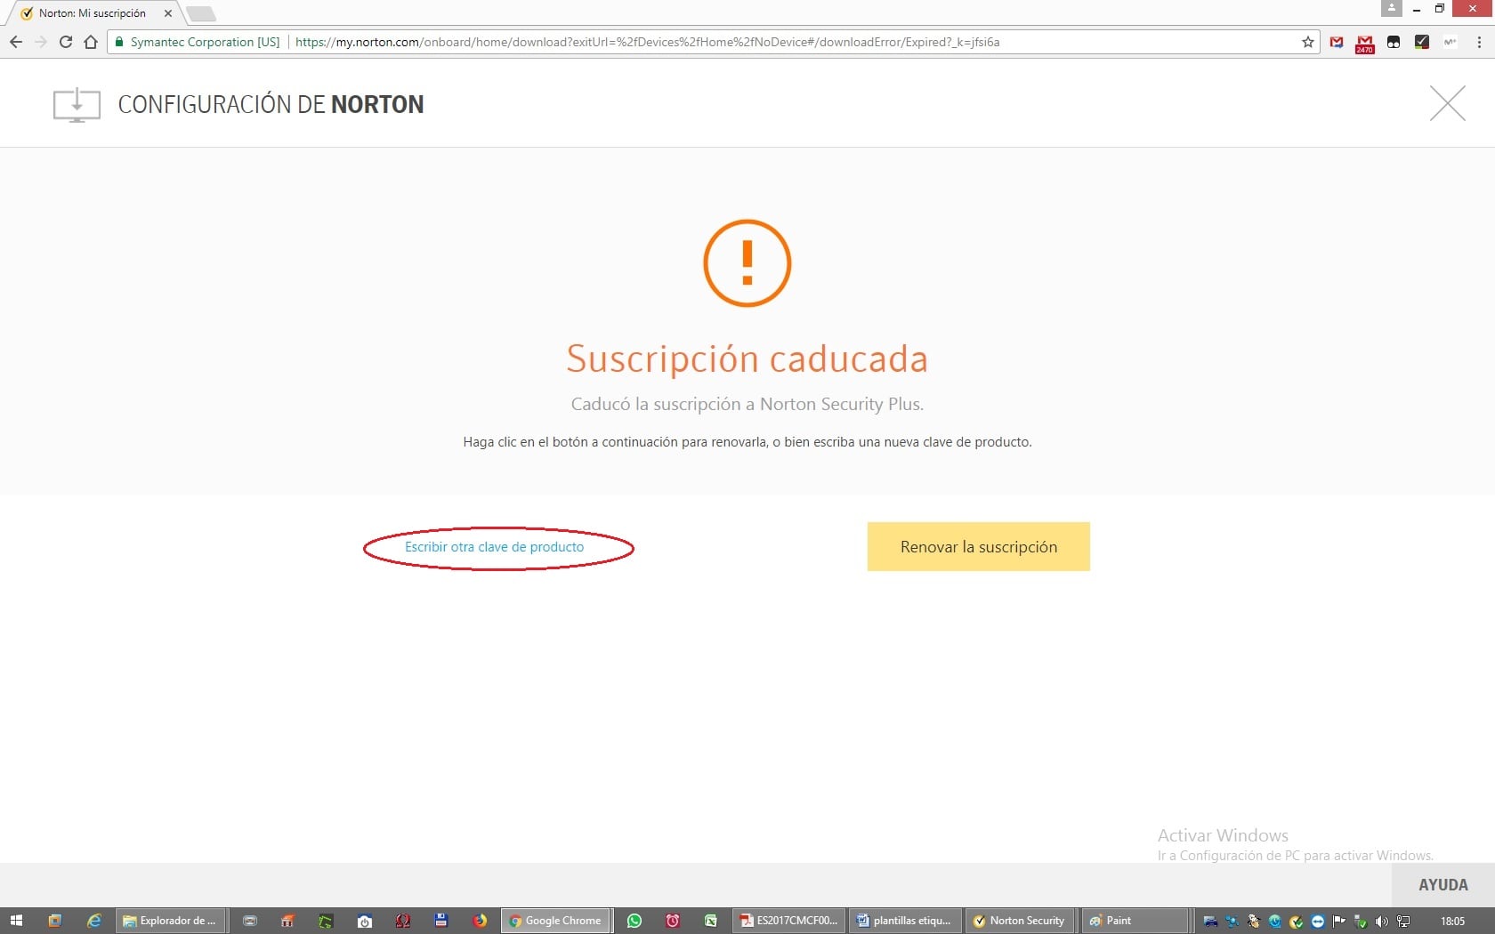
Task: Open Internet Explorer from the taskbar
Action: pos(93,921)
